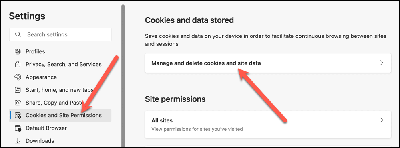400x148 pixels.
Task: Open Manage and delete cookies and site data
Action: click(268, 63)
